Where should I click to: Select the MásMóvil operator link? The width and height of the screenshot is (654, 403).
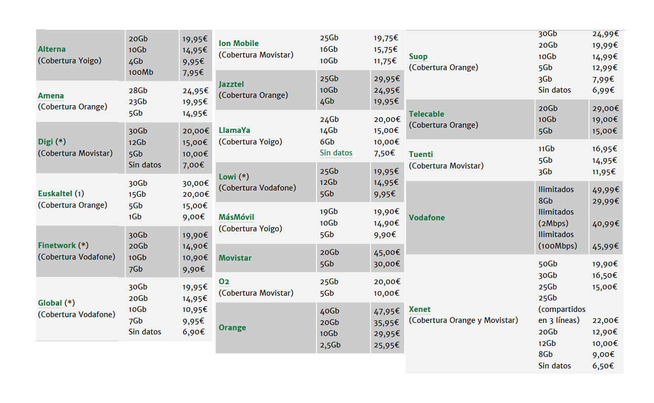click(x=236, y=217)
